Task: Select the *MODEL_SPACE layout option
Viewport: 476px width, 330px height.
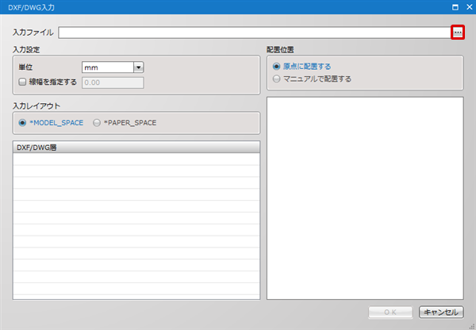Action: 21,123
